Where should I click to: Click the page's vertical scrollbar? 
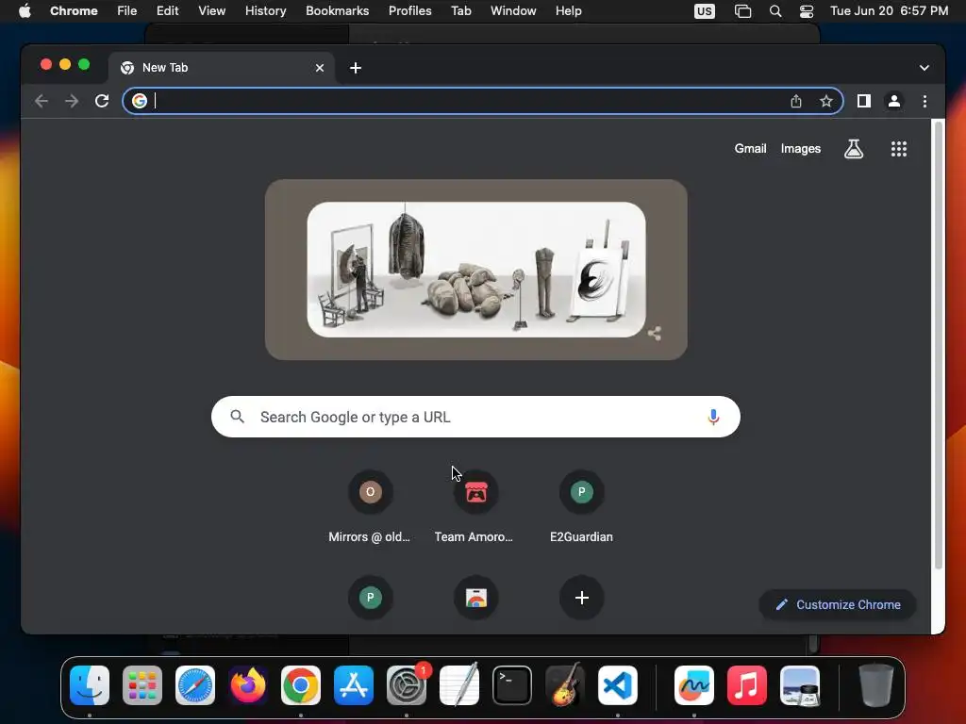coord(939,345)
